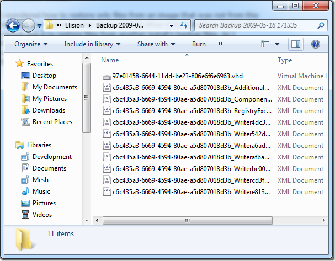Toggle the preview pane button
Screen dimensions: 335x261
(x=296, y=44)
